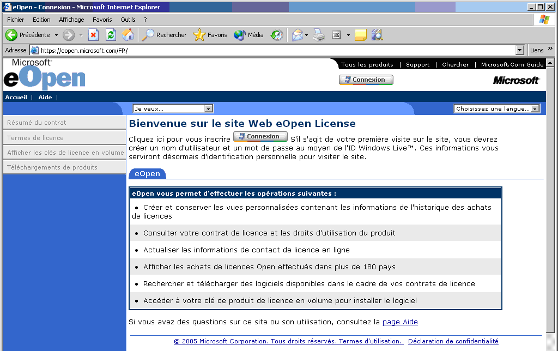Expand the Mail button dropdown arrow
Image resolution: width=558 pixels, height=351 pixels.
click(x=306, y=35)
